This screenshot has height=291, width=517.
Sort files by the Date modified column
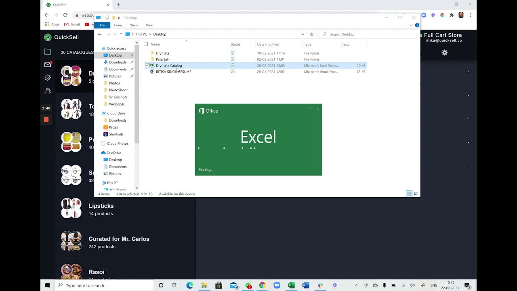pos(268,44)
